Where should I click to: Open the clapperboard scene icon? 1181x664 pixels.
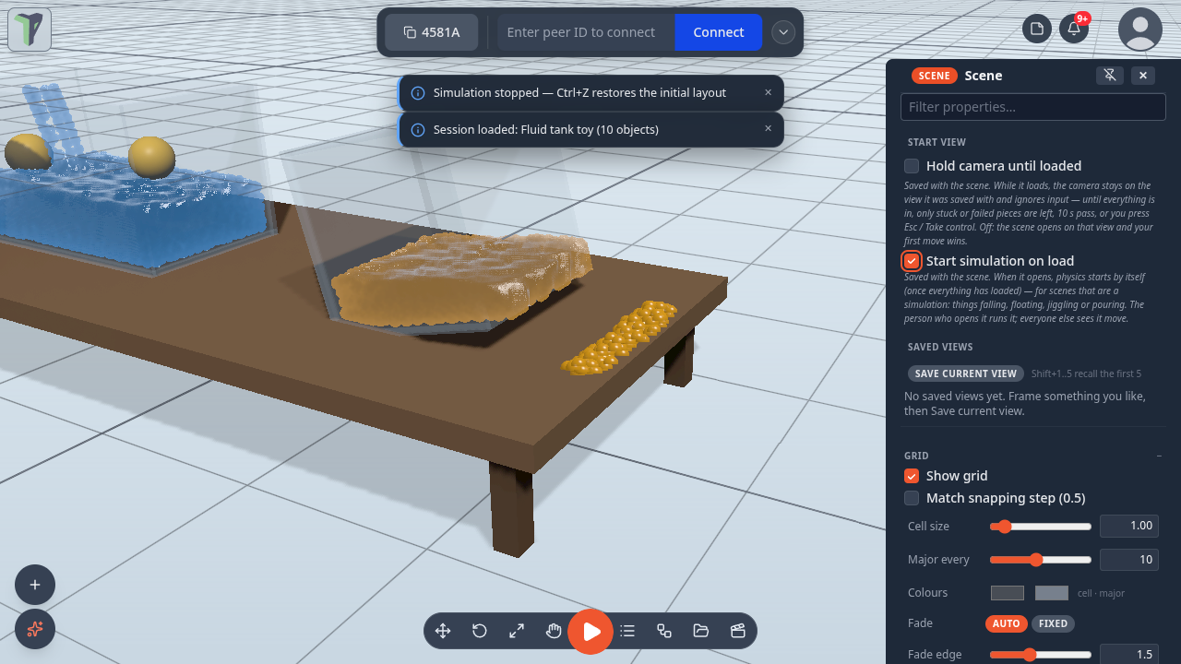(737, 631)
